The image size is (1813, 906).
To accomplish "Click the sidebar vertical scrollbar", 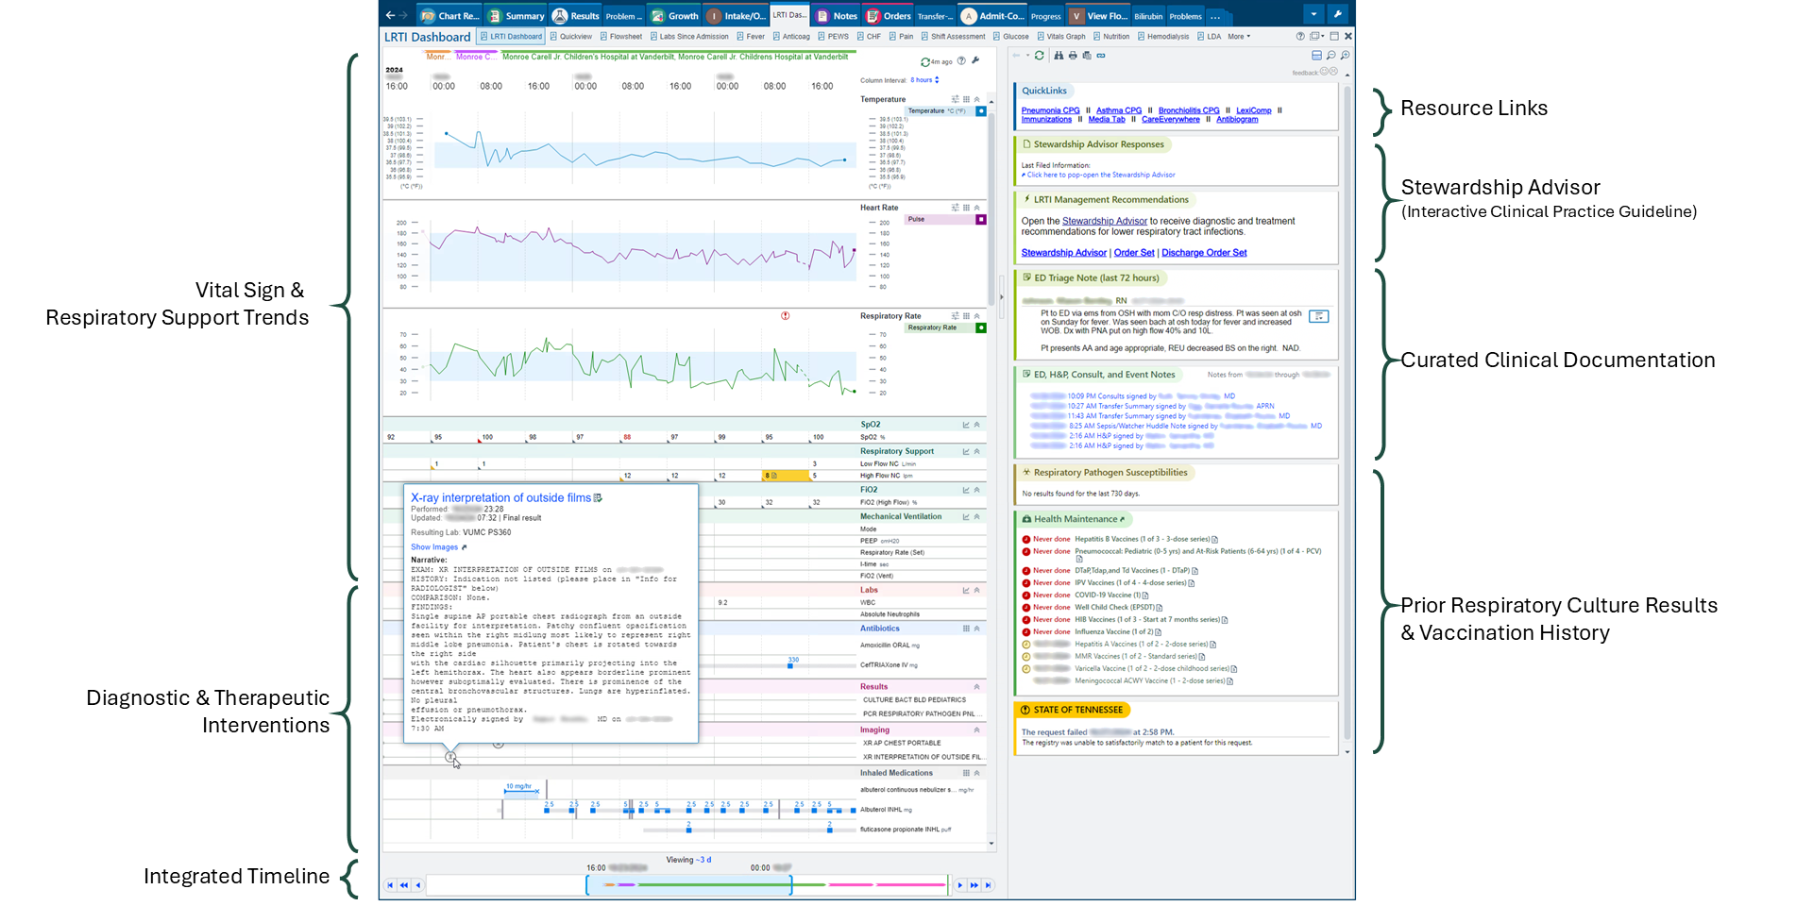I will [x=1347, y=412].
